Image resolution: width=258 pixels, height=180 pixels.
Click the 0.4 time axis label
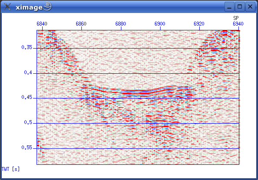(28, 72)
